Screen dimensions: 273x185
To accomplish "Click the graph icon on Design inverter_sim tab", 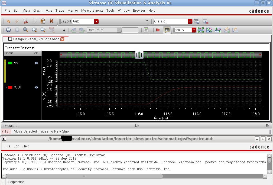I will (x=10, y=39).
